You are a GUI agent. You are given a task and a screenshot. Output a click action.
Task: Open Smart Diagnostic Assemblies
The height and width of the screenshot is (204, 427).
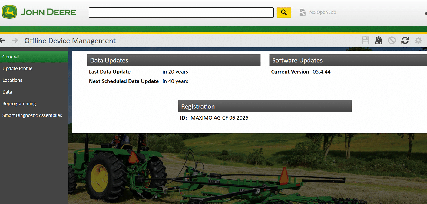point(32,115)
